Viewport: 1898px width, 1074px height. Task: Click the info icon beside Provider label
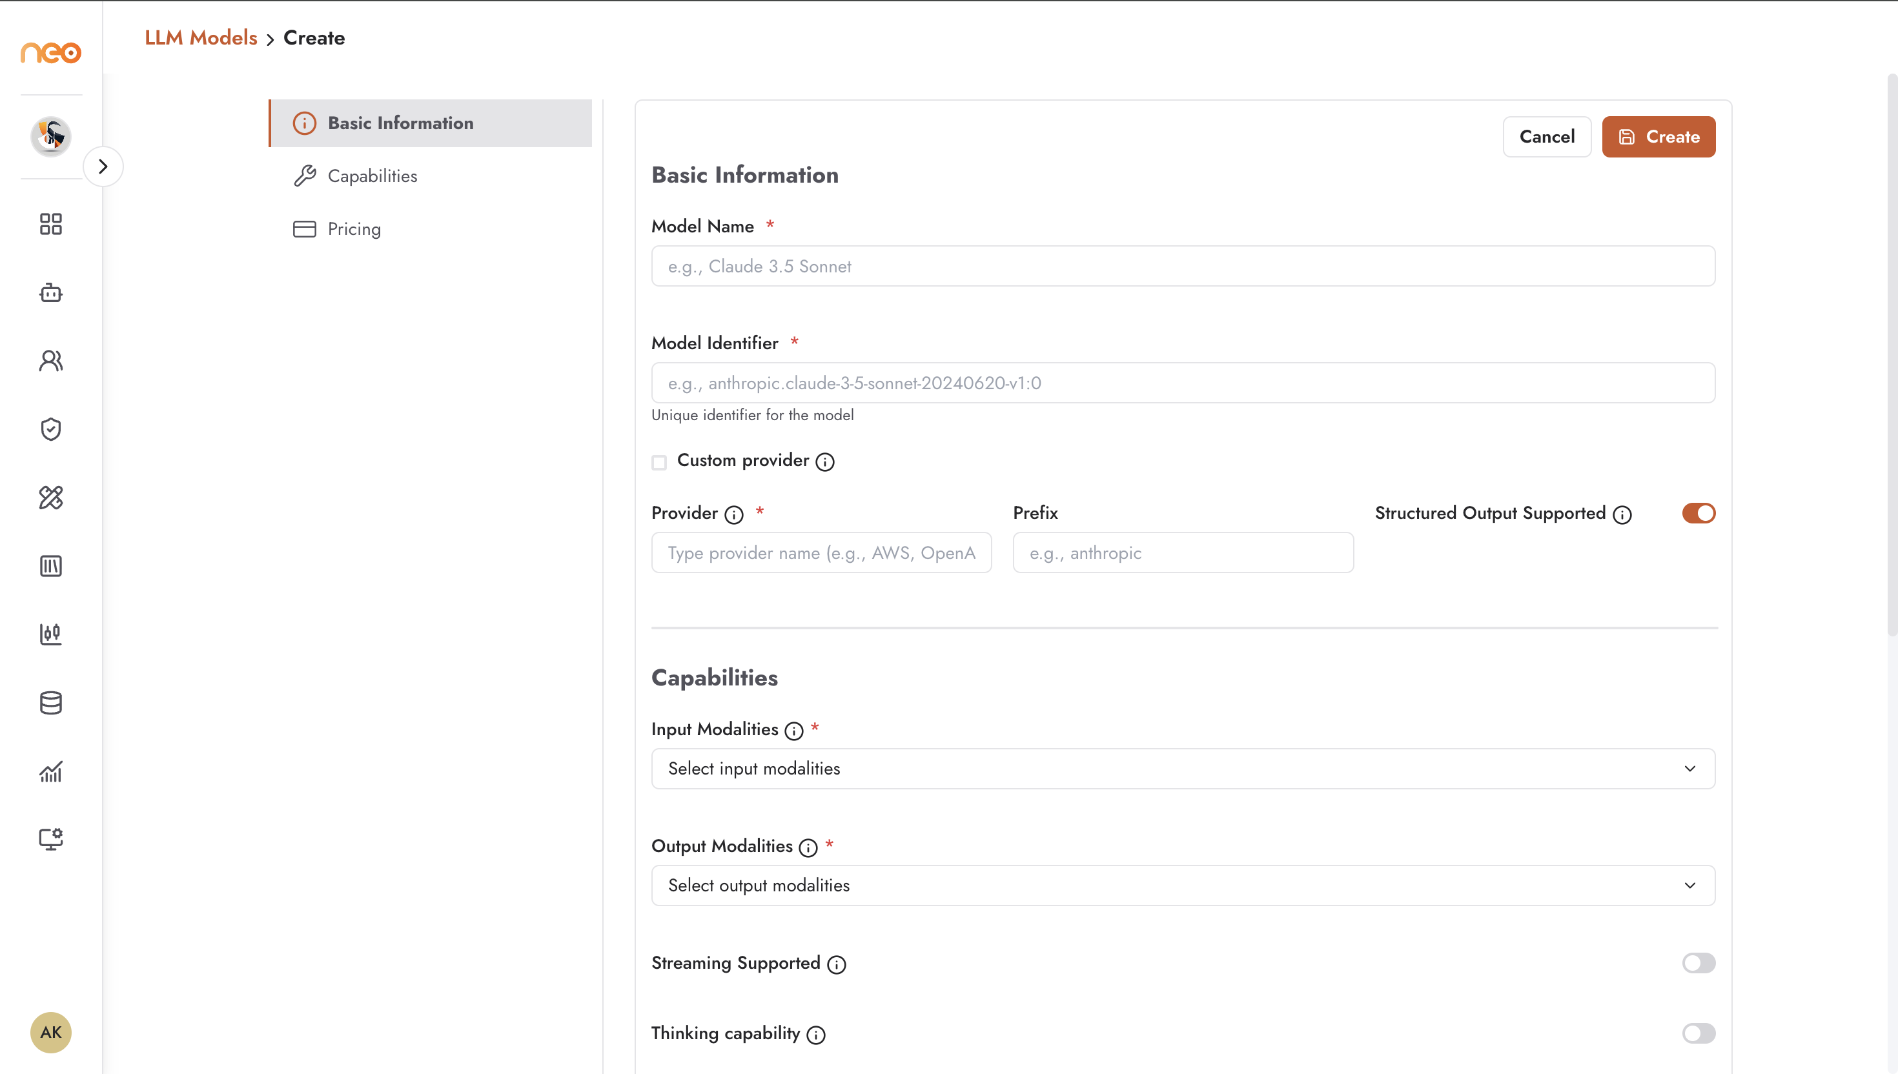click(734, 515)
